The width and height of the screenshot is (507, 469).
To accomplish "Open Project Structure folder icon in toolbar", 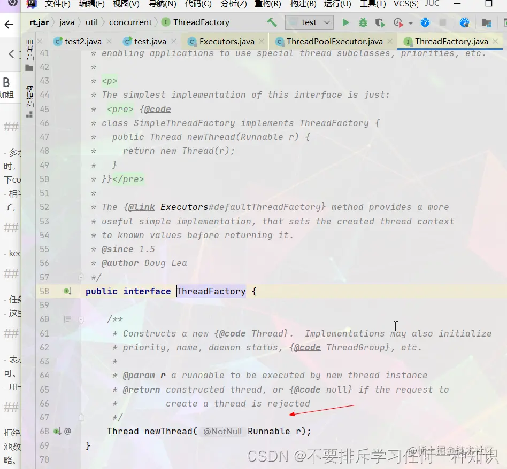I will pos(486,23).
